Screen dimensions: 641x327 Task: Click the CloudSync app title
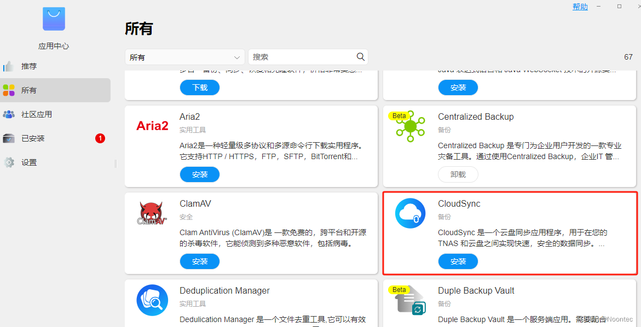(459, 204)
